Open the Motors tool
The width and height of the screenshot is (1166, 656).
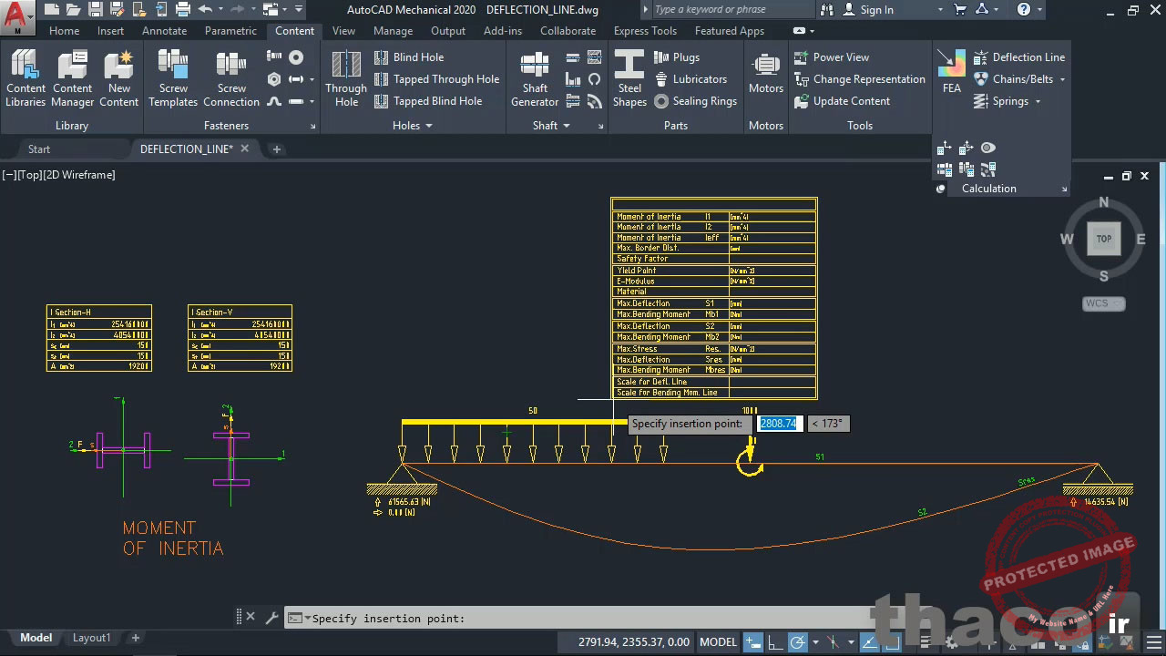pyautogui.click(x=766, y=73)
